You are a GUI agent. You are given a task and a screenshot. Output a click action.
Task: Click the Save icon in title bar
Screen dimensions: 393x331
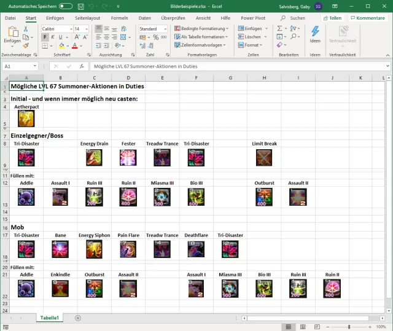click(82, 6)
